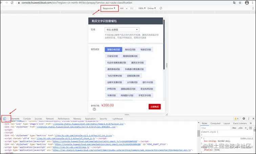Image resolution: width=256 pixels, height=154 pixels.
Task: Click the styles Filter input
Action: pos(215,128)
